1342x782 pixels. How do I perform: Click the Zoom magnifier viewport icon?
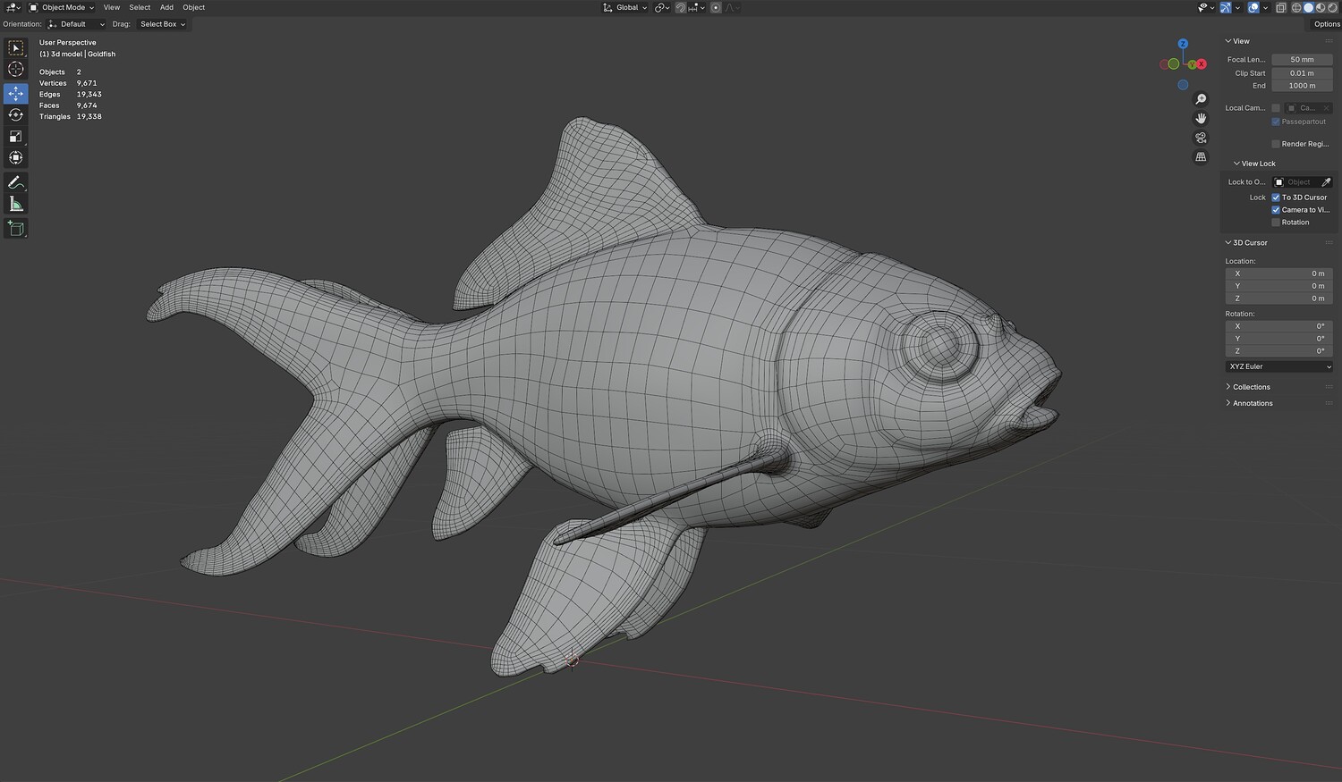(x=1201, y=99)
